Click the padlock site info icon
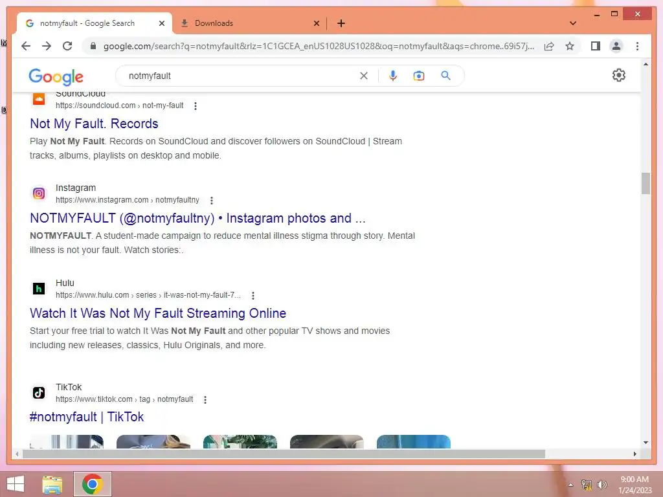 click(93, 46)
